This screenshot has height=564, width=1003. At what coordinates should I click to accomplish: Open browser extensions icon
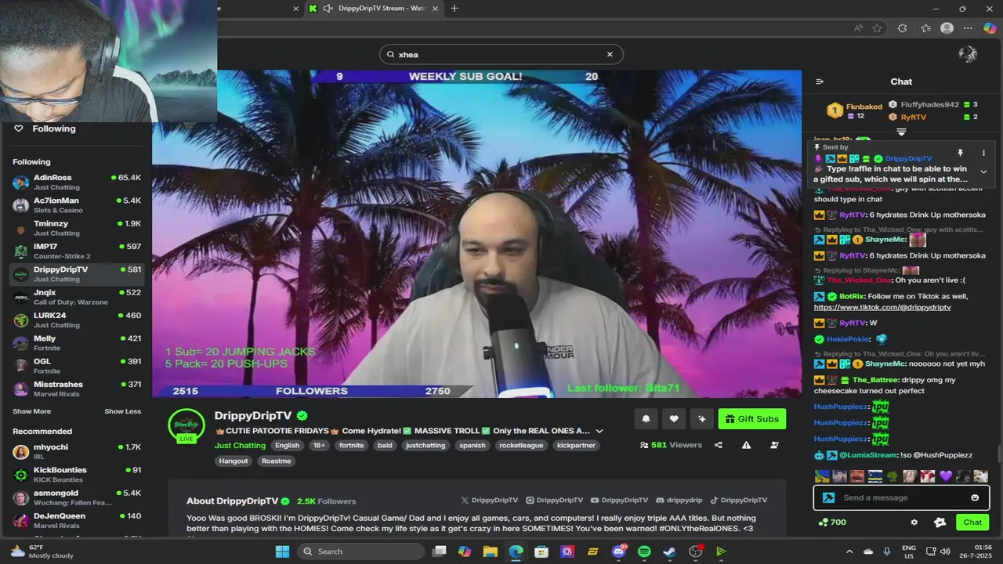point(903,28)
